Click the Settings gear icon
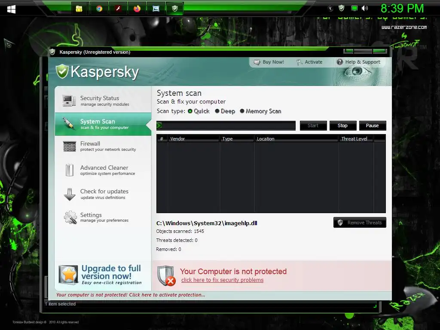440x330 pixels. tap(70, 217)
